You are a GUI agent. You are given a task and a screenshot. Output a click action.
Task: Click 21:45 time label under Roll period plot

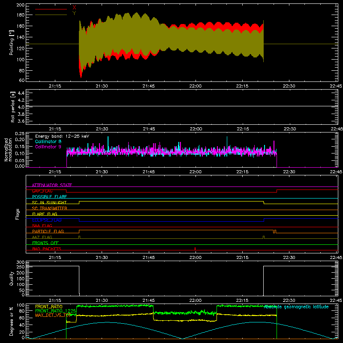click(x=149, y=129)
